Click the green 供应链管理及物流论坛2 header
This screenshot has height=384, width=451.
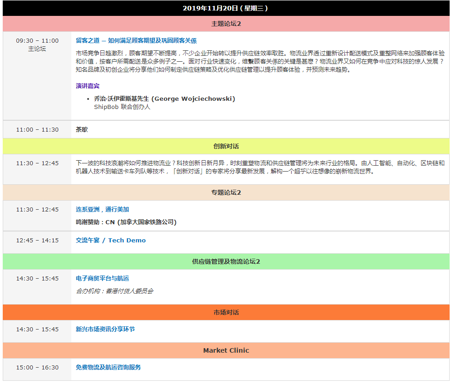point(226,261)
